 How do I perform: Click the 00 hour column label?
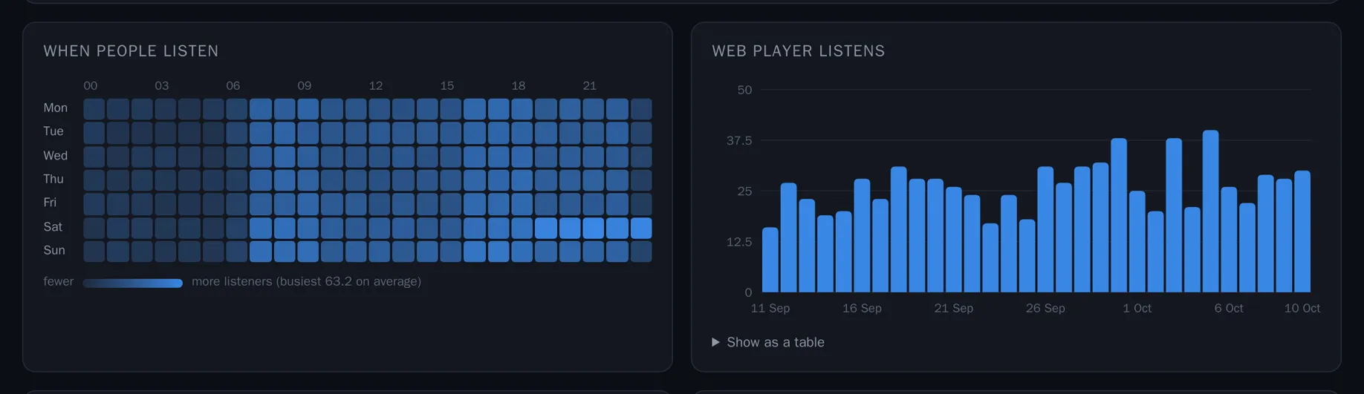click(91, 86)
